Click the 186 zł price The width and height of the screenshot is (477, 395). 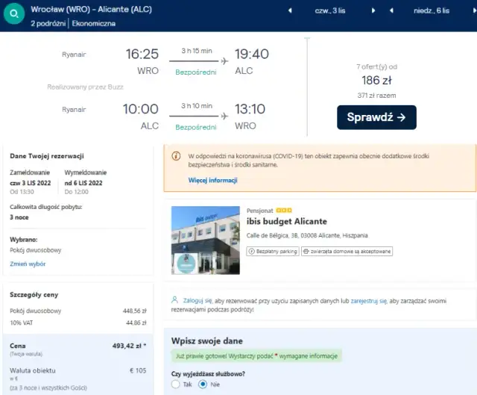376,81
